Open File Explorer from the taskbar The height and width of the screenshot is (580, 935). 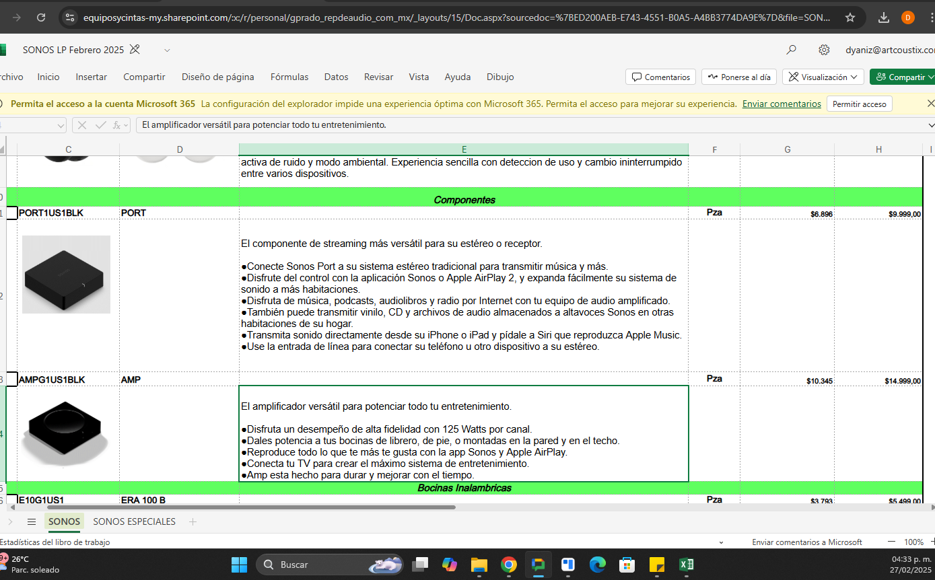click(x=479, y=565)
